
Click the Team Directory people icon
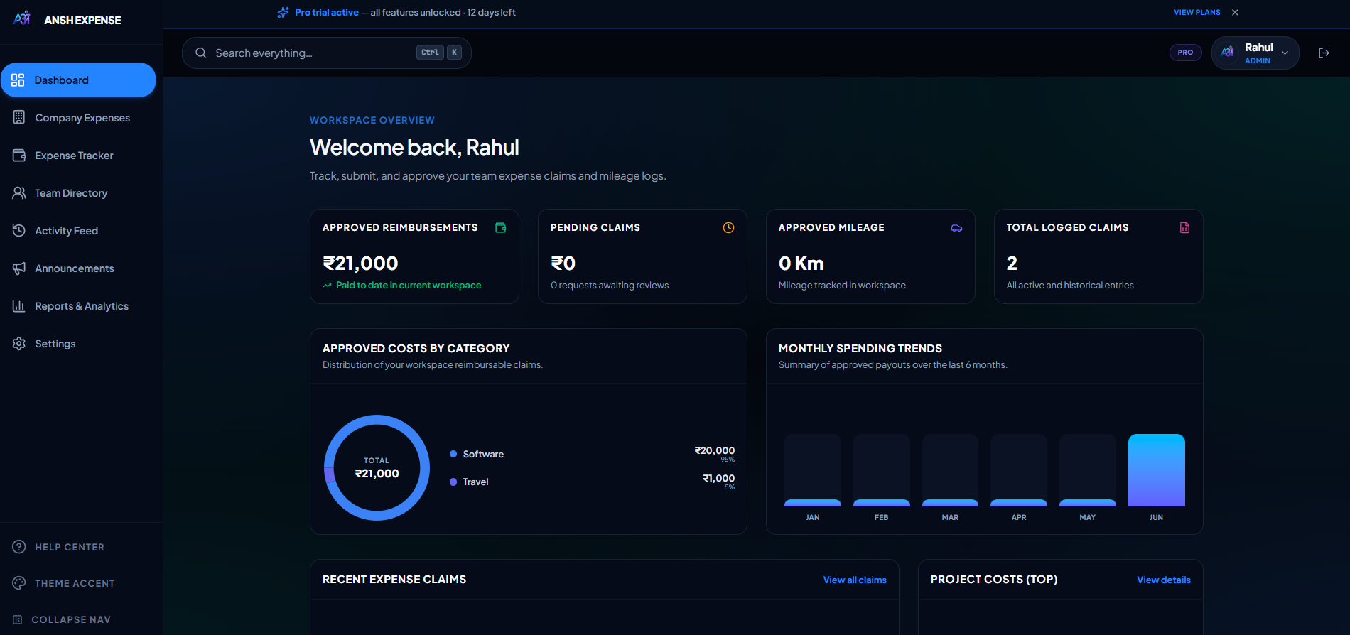19,192
